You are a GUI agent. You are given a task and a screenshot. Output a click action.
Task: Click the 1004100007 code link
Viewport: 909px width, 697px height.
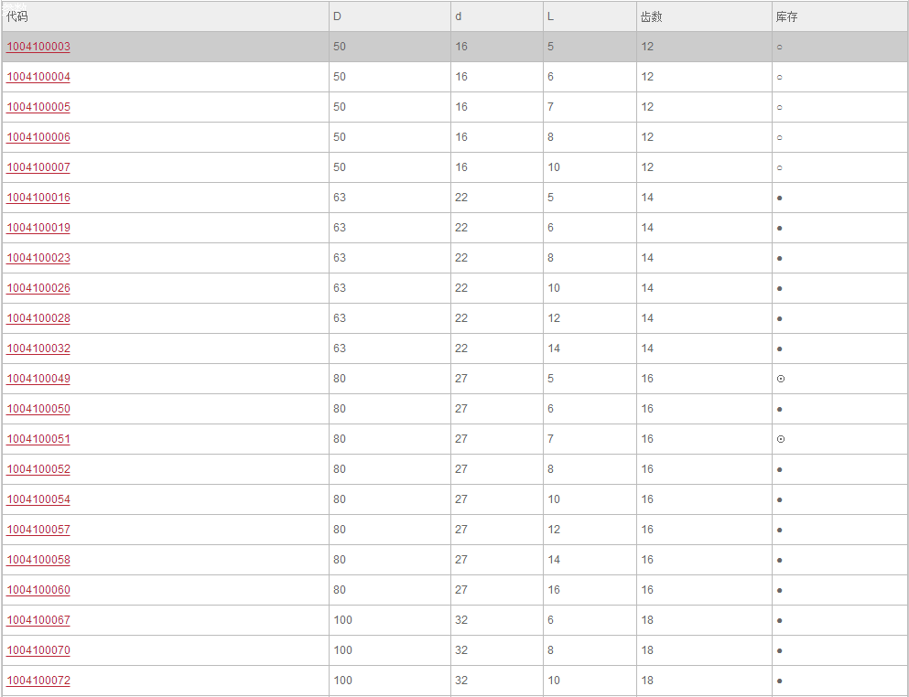pyautogui.click(x=38, y=166)
